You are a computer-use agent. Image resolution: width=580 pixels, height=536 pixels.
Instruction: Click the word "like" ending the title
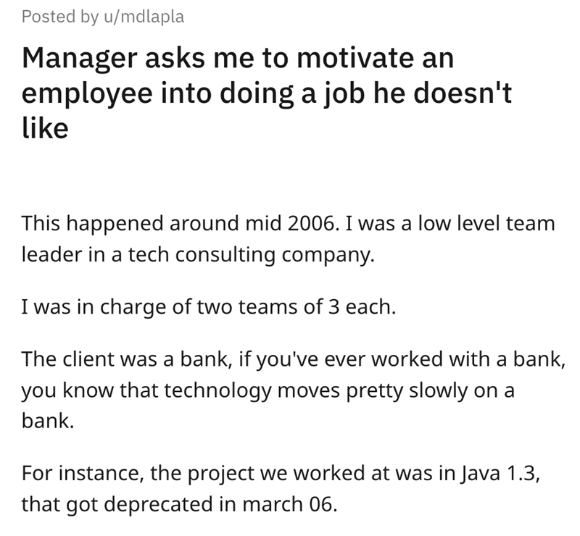click(45, 130)
